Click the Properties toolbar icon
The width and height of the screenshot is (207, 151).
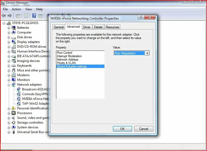[x=26, y=16]
